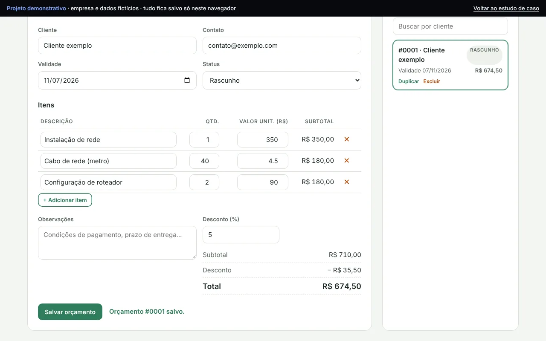
Task: Click the R$ 350,00 subtotal cell
Action: tap(318, 139)
